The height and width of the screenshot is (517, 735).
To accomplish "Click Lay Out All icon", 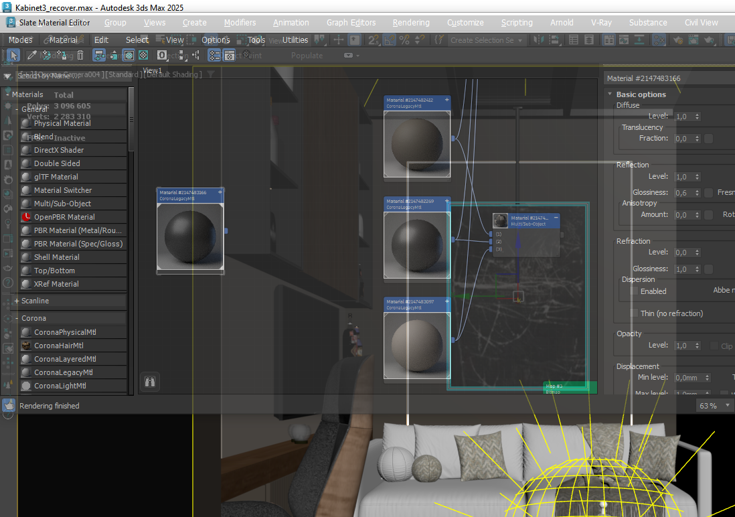I will pos(182,56).
